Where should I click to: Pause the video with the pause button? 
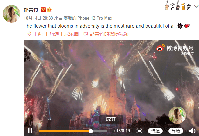click(x=30, y=131)
